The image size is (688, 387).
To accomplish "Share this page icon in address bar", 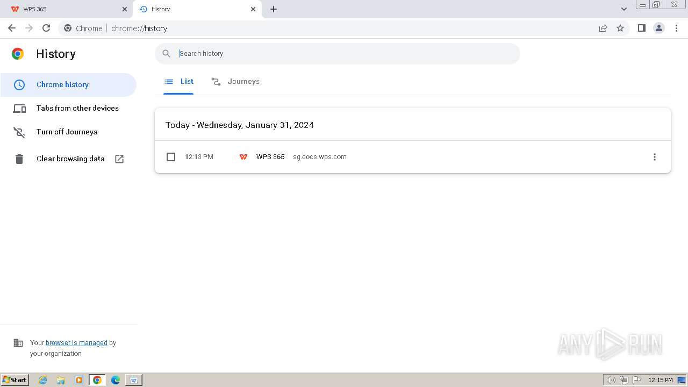I will [x=603, y=28].
